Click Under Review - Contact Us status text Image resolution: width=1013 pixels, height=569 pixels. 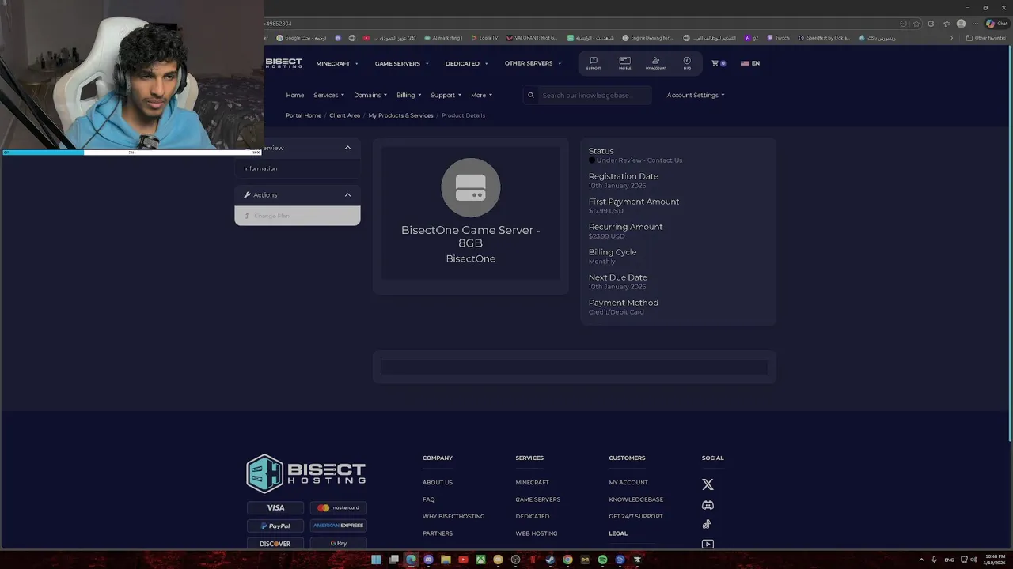(x=639, y=160)
